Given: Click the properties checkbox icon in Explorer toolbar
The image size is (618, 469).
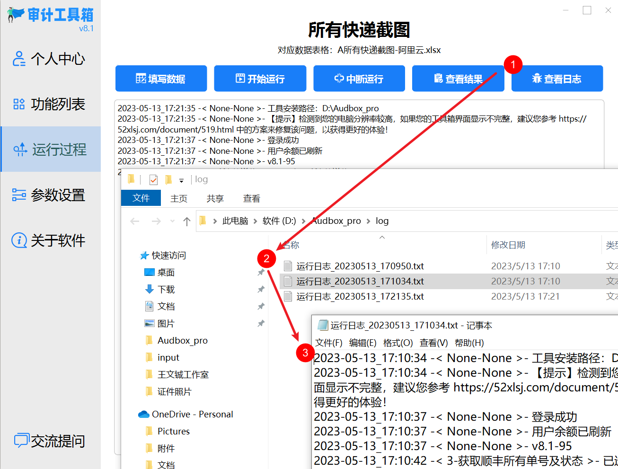Looking at the screenshot, I should [153, 179].
